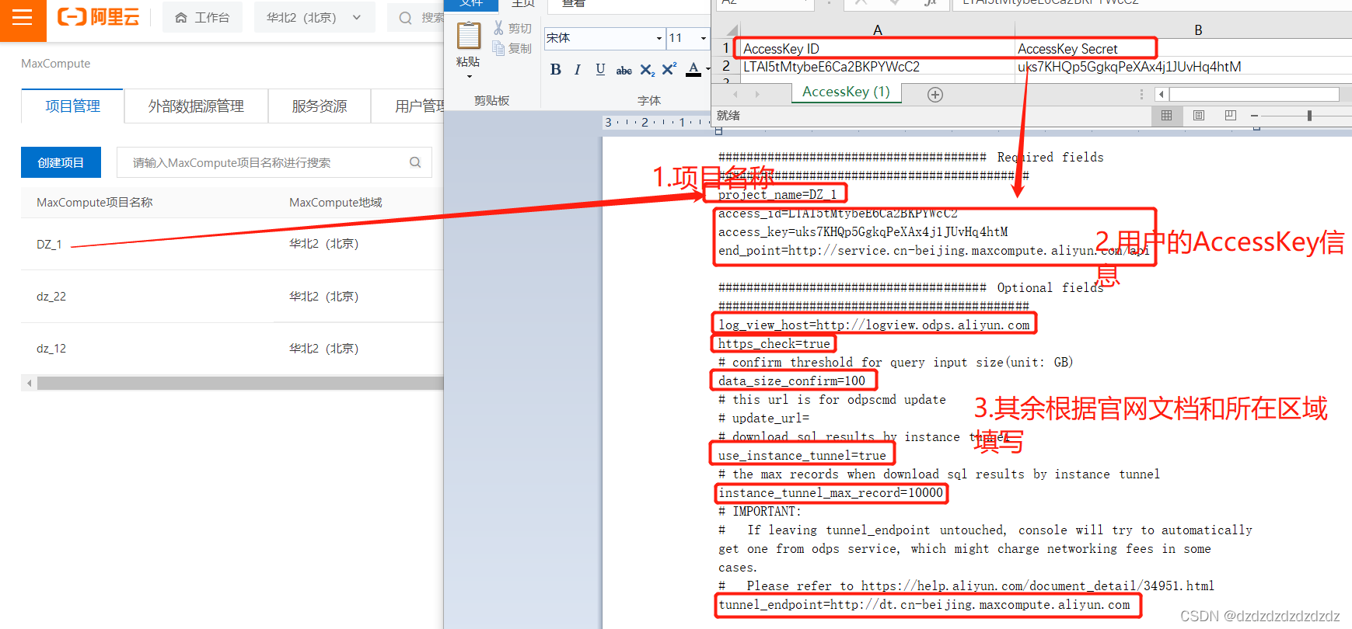
Task: Select cell LTAI5tMtybeE6Ca2BKPYWcC2
Action: coord(876,67)
